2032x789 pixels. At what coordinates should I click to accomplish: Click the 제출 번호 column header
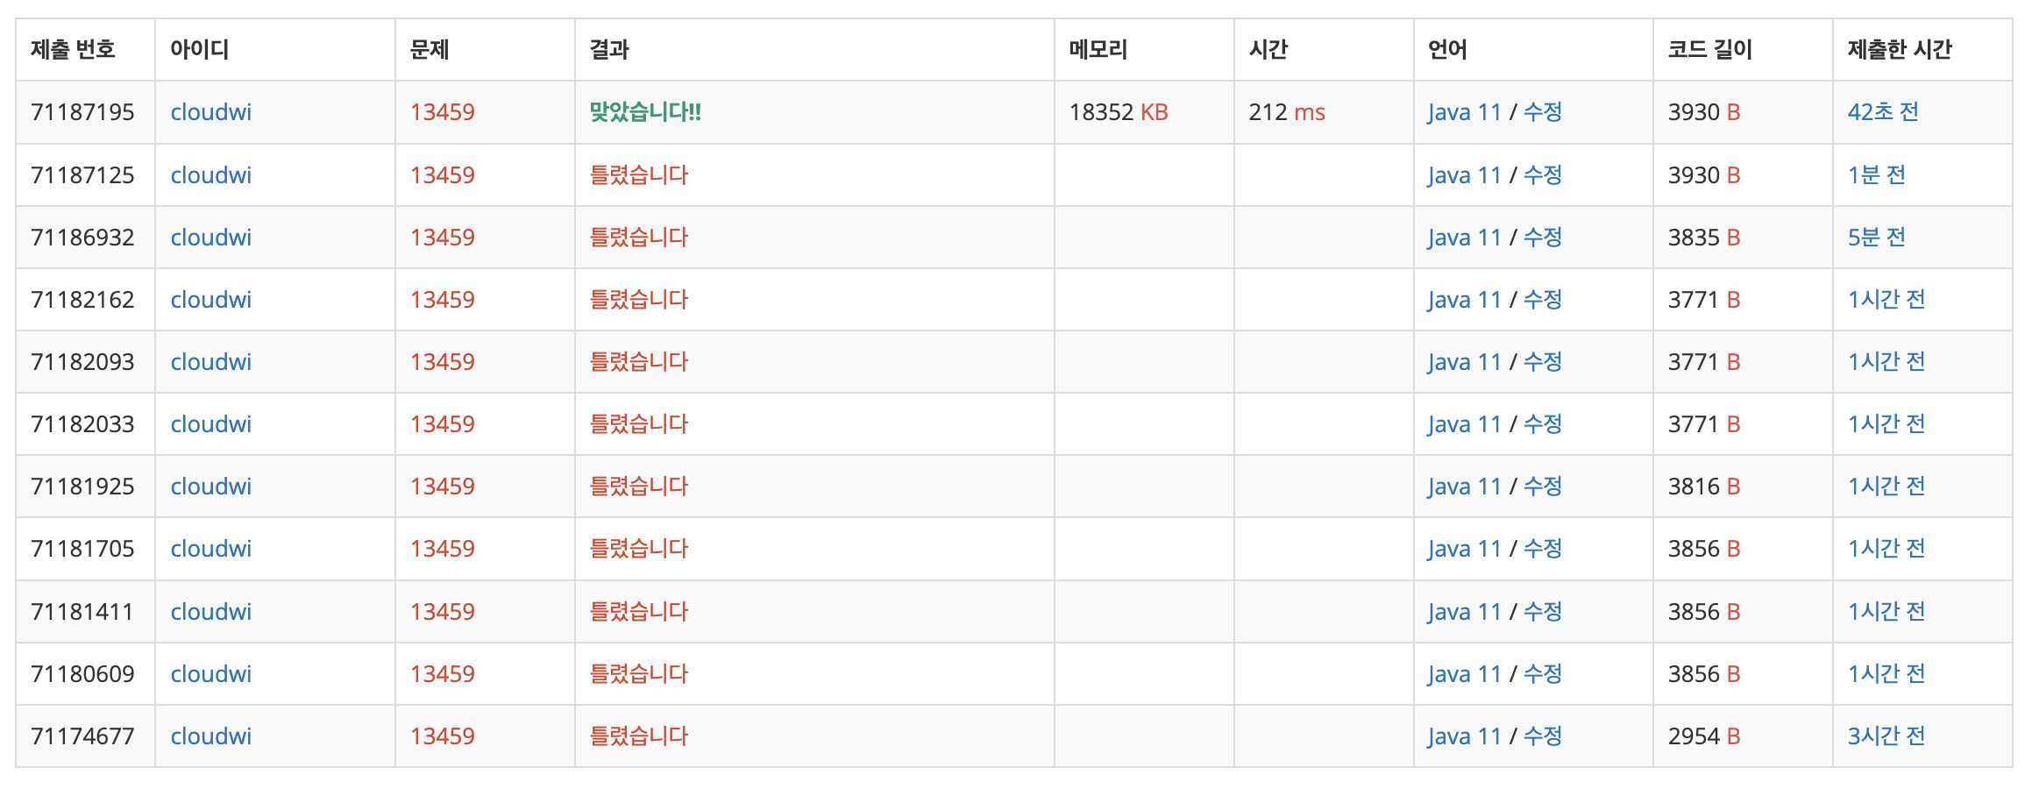[73, 49]
